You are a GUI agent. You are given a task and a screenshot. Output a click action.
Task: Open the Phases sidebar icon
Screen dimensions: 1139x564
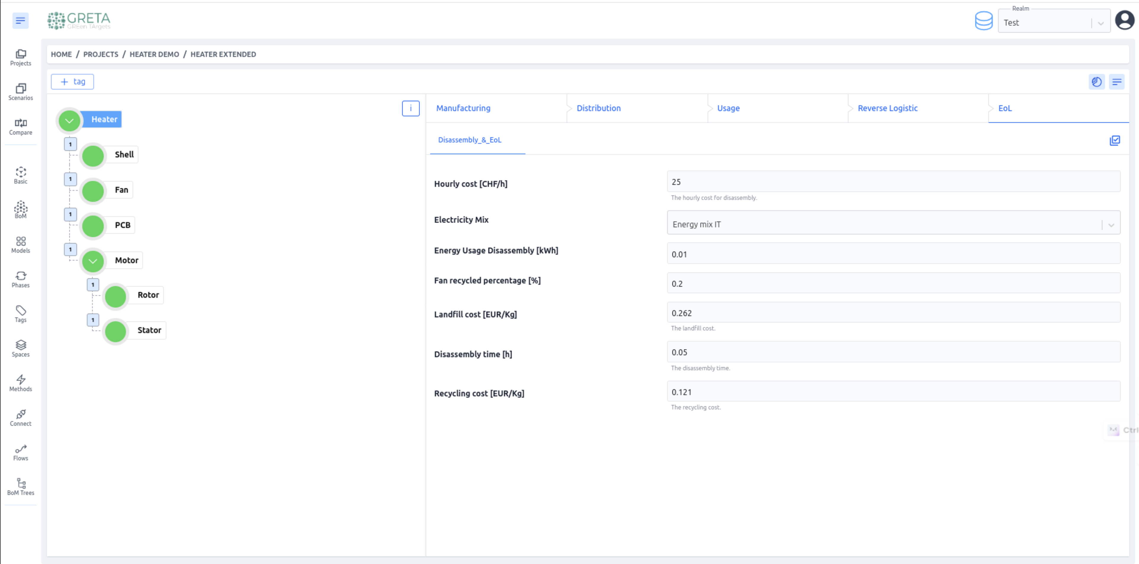tap(20, 279)
